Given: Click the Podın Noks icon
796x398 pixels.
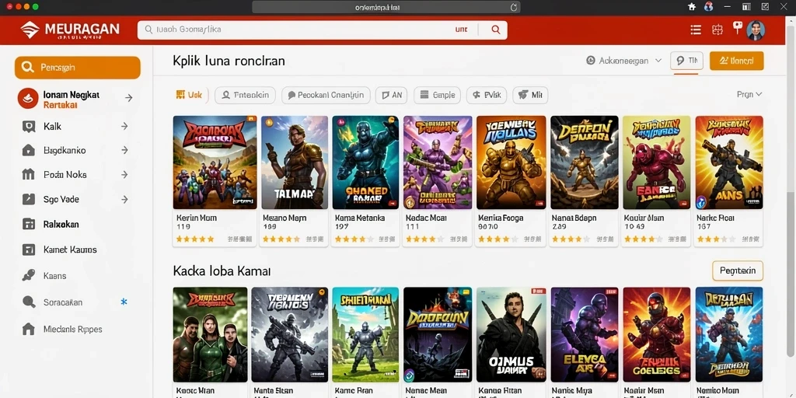Looking at the screenshot, I should (29, 175).
